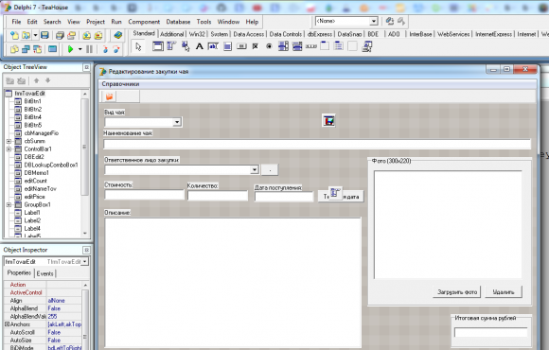The height and width of the screenshot is (350, 549).
Task: Open the Component menu
Action: 144,22
